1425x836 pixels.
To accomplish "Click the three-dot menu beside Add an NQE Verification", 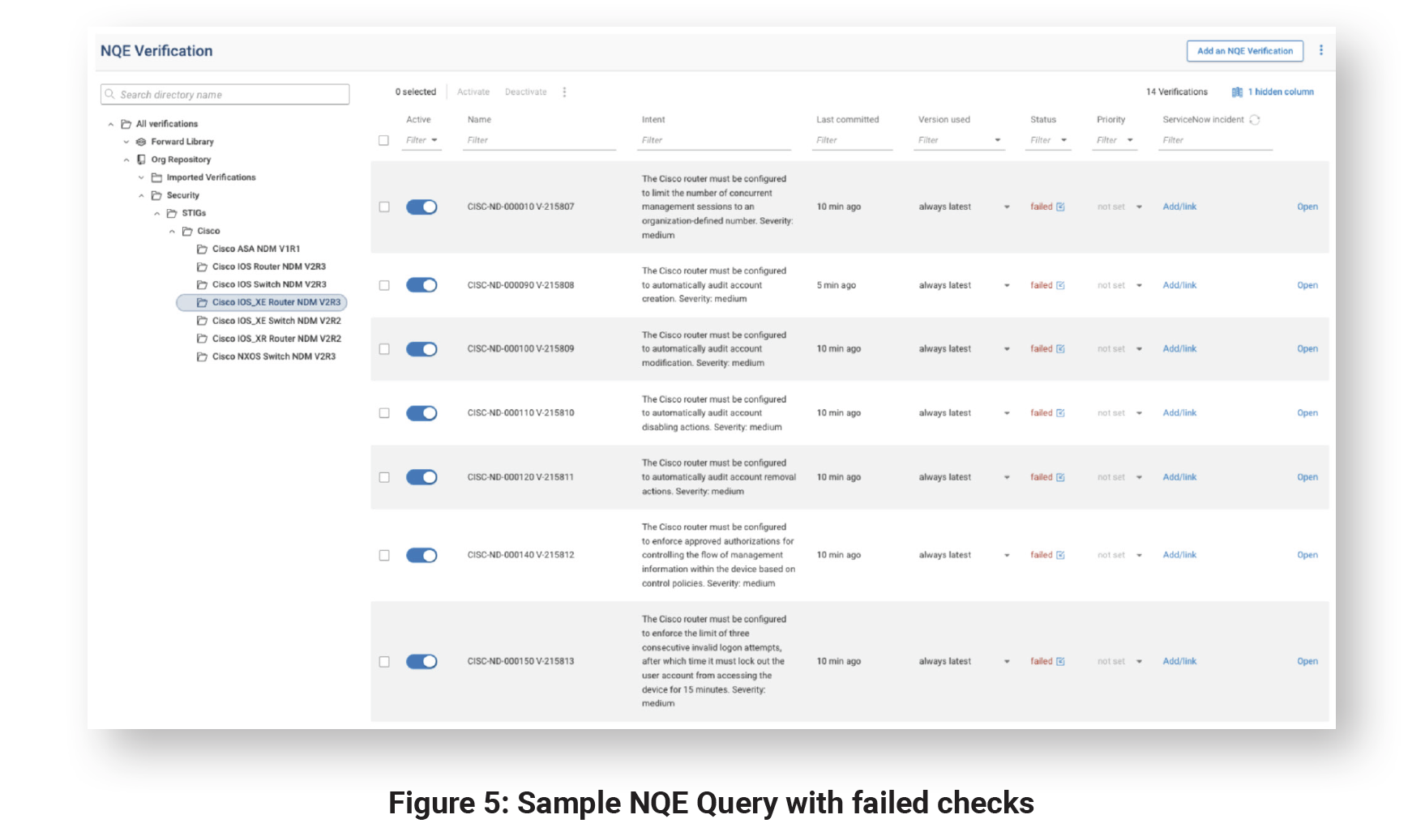I will tap(1321, 50).
